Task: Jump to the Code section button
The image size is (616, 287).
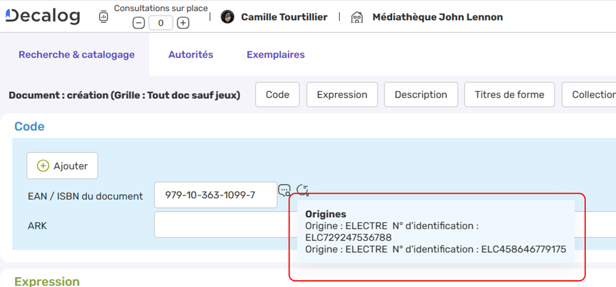Action: [277, 94]
